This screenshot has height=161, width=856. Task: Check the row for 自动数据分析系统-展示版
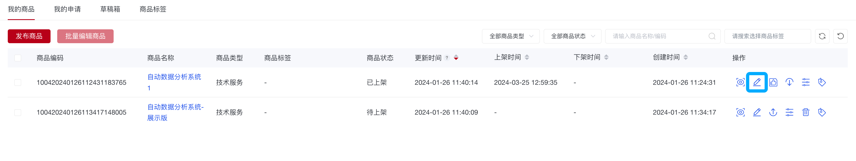[18, 112]
